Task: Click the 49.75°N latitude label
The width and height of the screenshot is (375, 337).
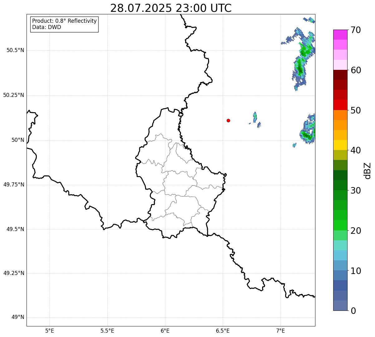Action: (x=14, y=185)
